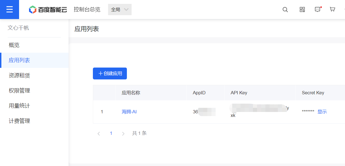Open the hamburger menu icon
This screenshot has width=345, height=166.
[9, 9]
